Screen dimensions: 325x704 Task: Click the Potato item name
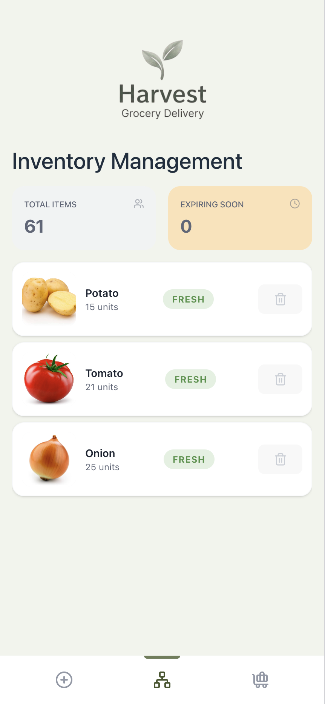click(x=102, y=293)
